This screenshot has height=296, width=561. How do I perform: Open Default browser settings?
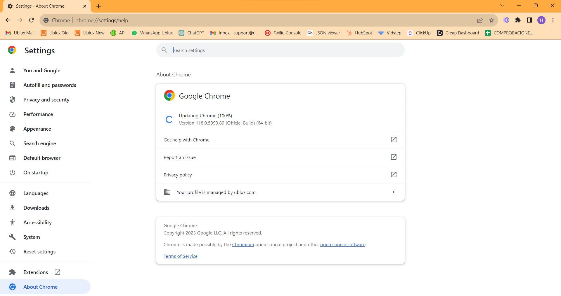42,158
